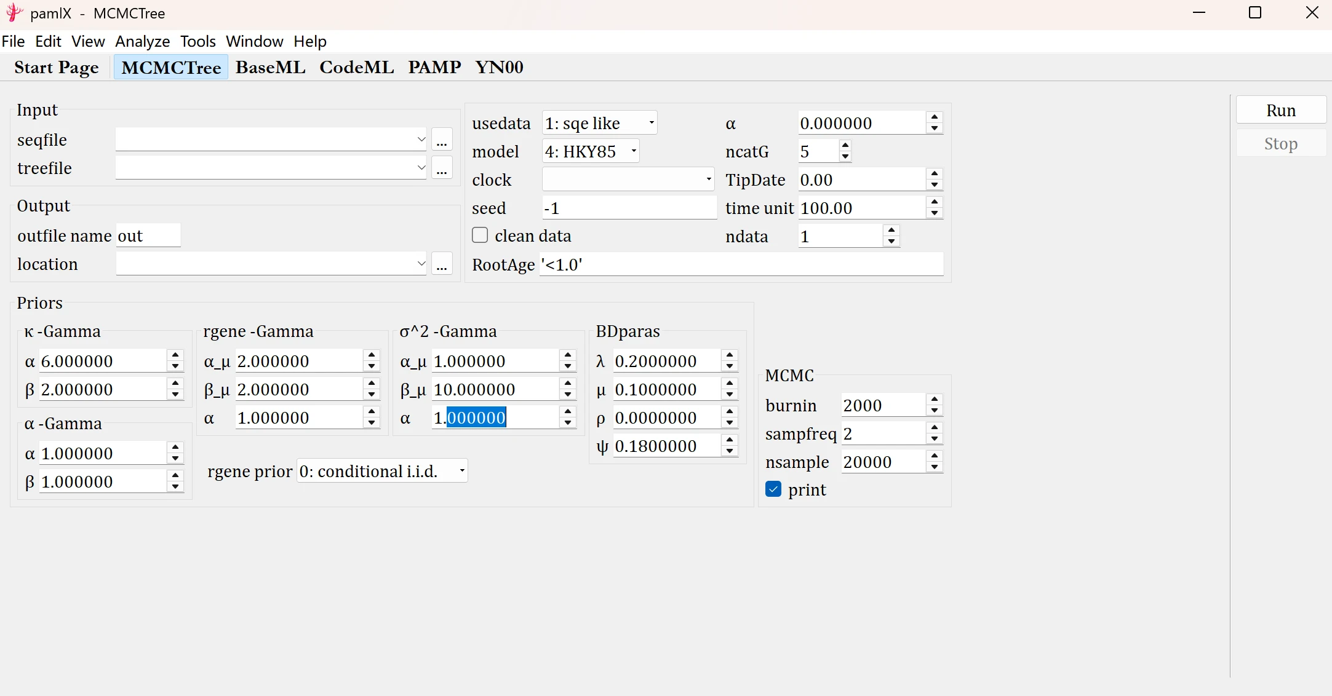
Task: Enable the clean data checkbox
Action: coord(480,235)
